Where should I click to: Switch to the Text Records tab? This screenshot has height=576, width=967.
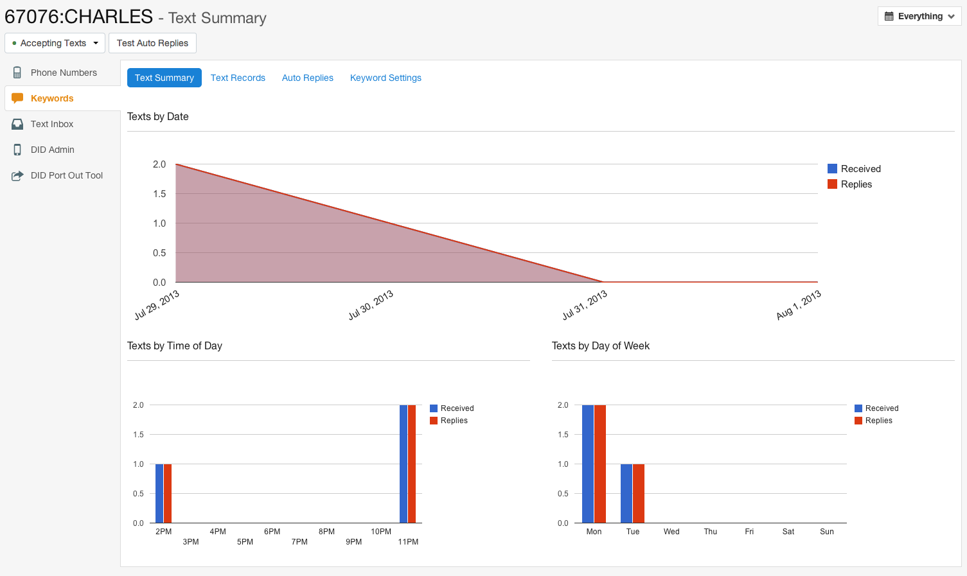[238, 78]
